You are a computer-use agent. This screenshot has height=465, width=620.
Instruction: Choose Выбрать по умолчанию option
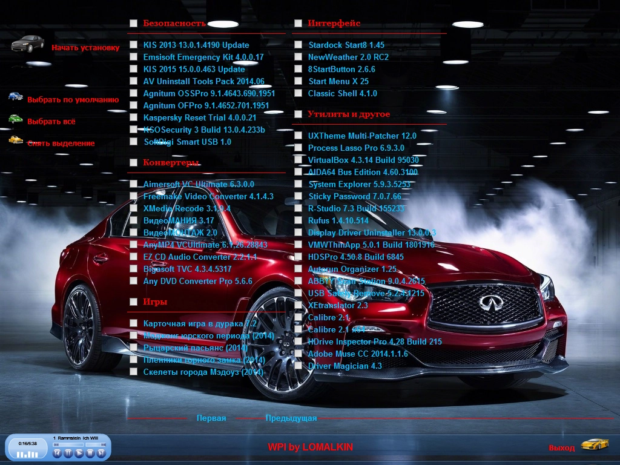click(73, 100)
